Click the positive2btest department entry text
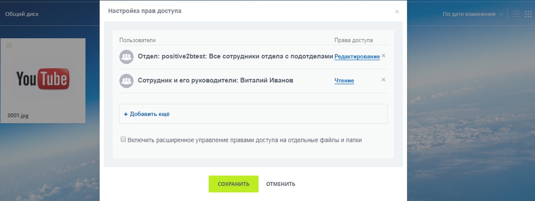The height and width of the screenshot is (201, 535). click(236, 56)
